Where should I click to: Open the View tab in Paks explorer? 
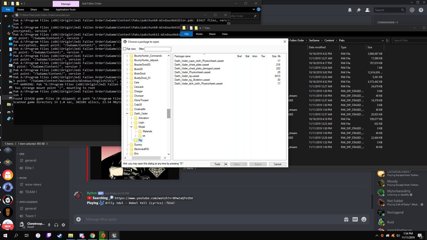[225, 34]
